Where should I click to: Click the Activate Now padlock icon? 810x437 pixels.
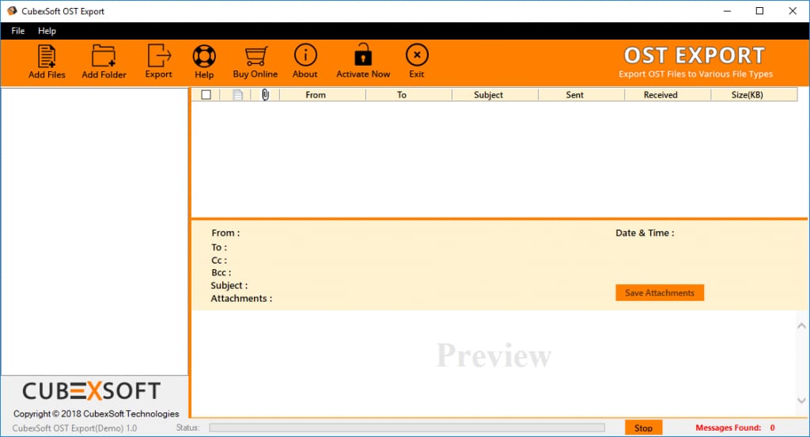[x=363, y=55]
